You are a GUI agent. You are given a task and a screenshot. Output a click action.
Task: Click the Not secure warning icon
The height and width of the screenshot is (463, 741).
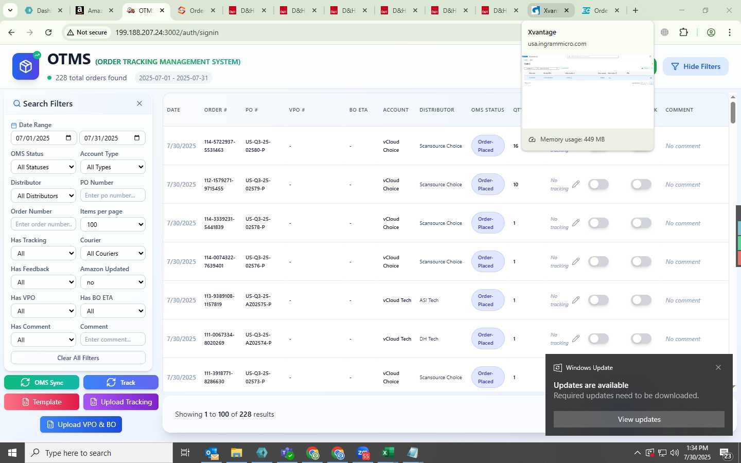click(x=70, y=32)
